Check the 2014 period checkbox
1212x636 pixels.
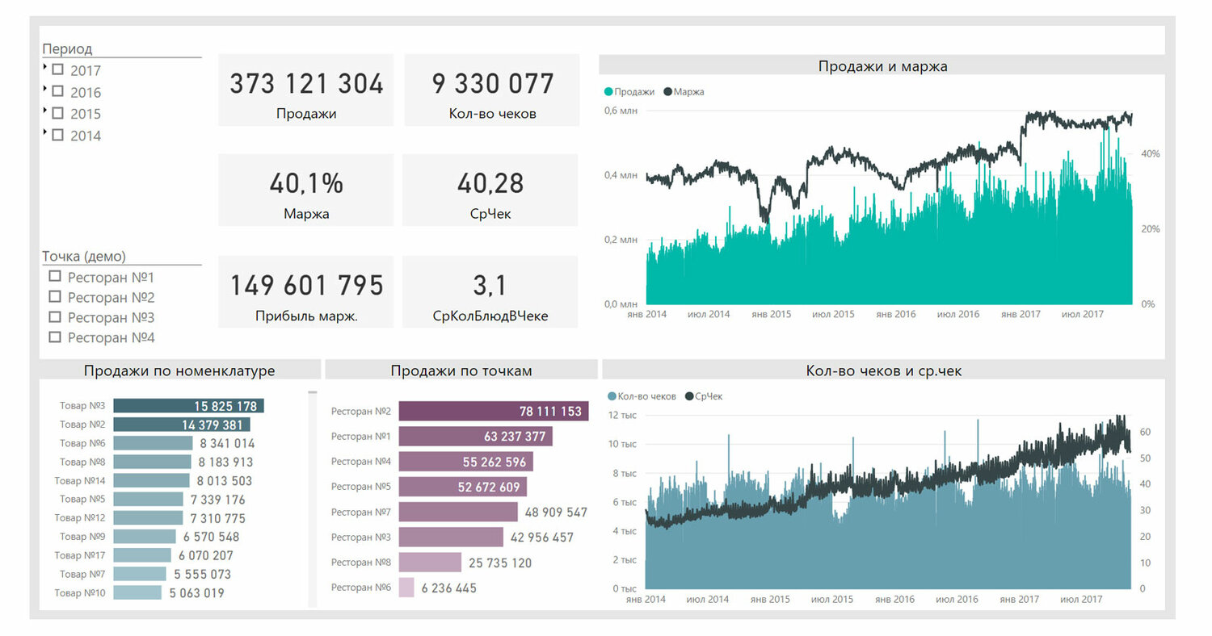click(x=57, y=135)
